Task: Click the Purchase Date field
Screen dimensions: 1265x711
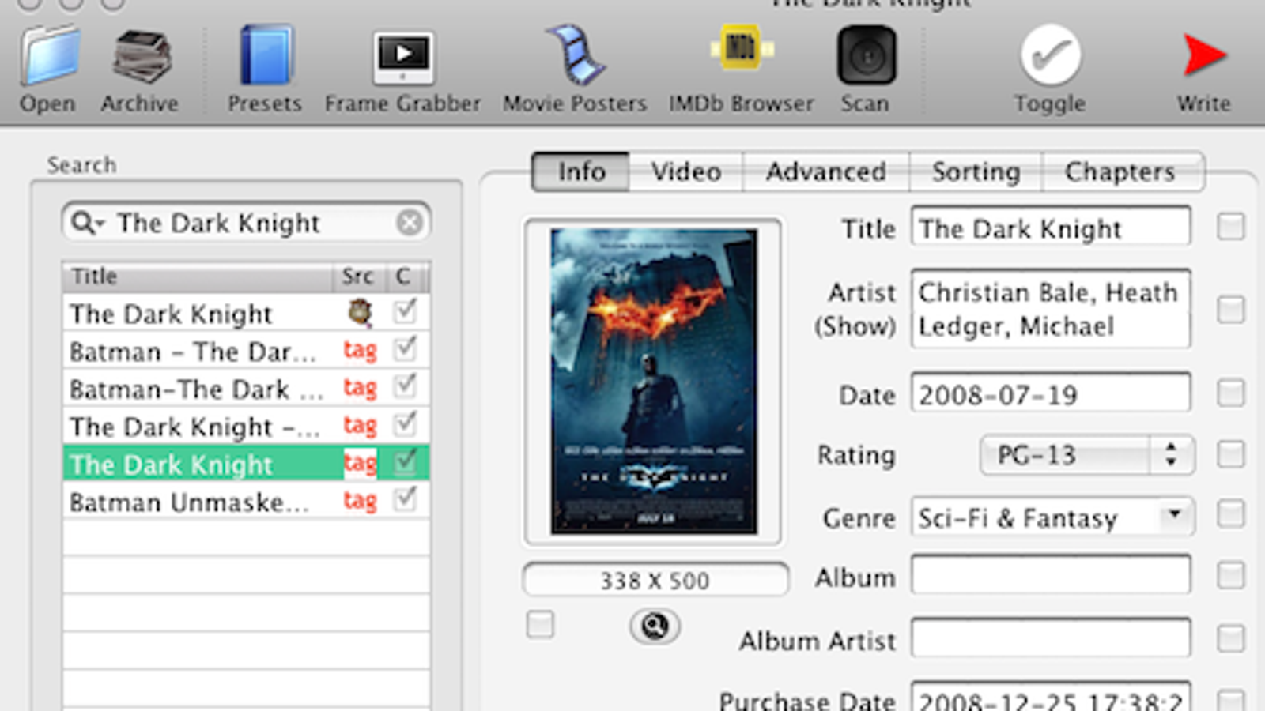Action: [x=1051, y=697]
